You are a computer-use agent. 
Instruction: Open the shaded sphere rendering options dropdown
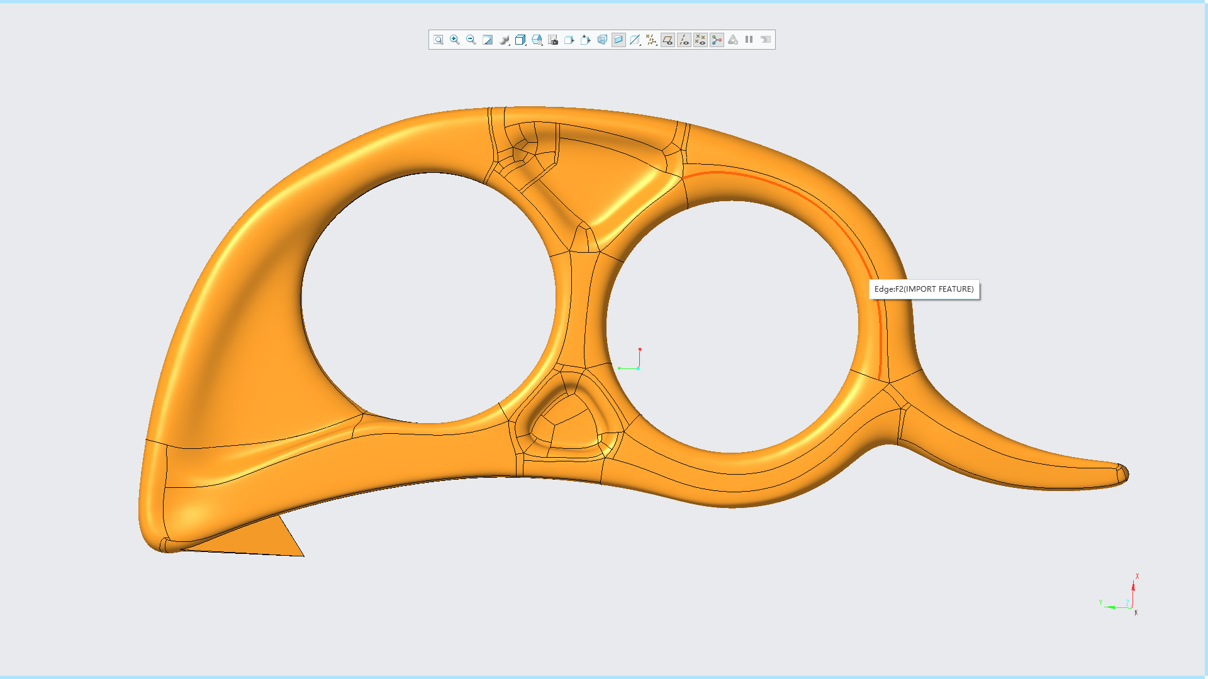[x=504, y=40]
